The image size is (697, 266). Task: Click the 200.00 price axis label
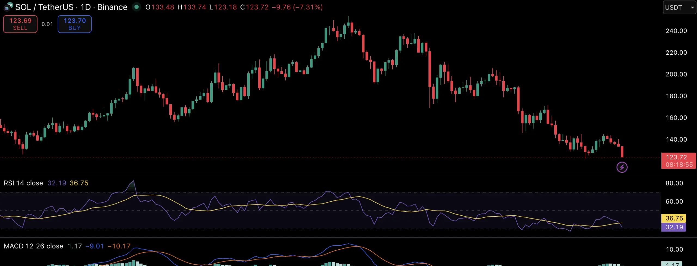click(676, 75)
